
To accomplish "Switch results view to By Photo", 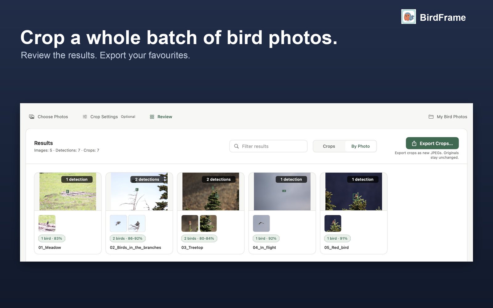I will point(360,146).
